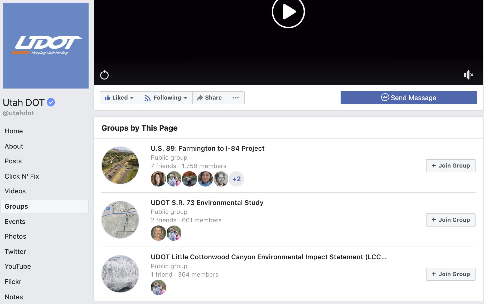This screenshot has height=304, width=484.
Task: Click the blue verified badge
Action: 51,102
